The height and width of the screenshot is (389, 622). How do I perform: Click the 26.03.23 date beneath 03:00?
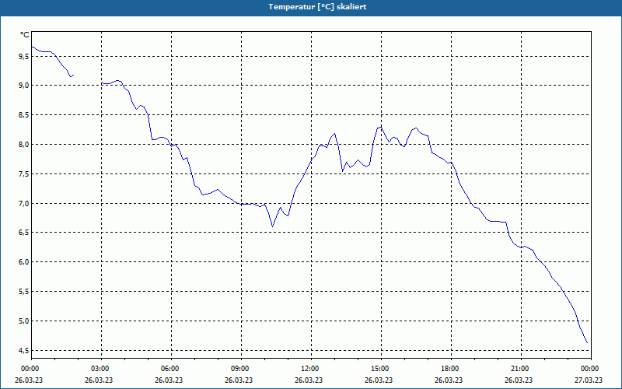pos(99,380)
